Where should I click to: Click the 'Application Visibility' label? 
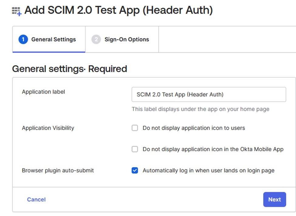48,128
